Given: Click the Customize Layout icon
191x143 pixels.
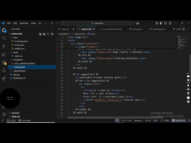Looking at the screenshot, I should pyautogui.click(x=157, y=23).
